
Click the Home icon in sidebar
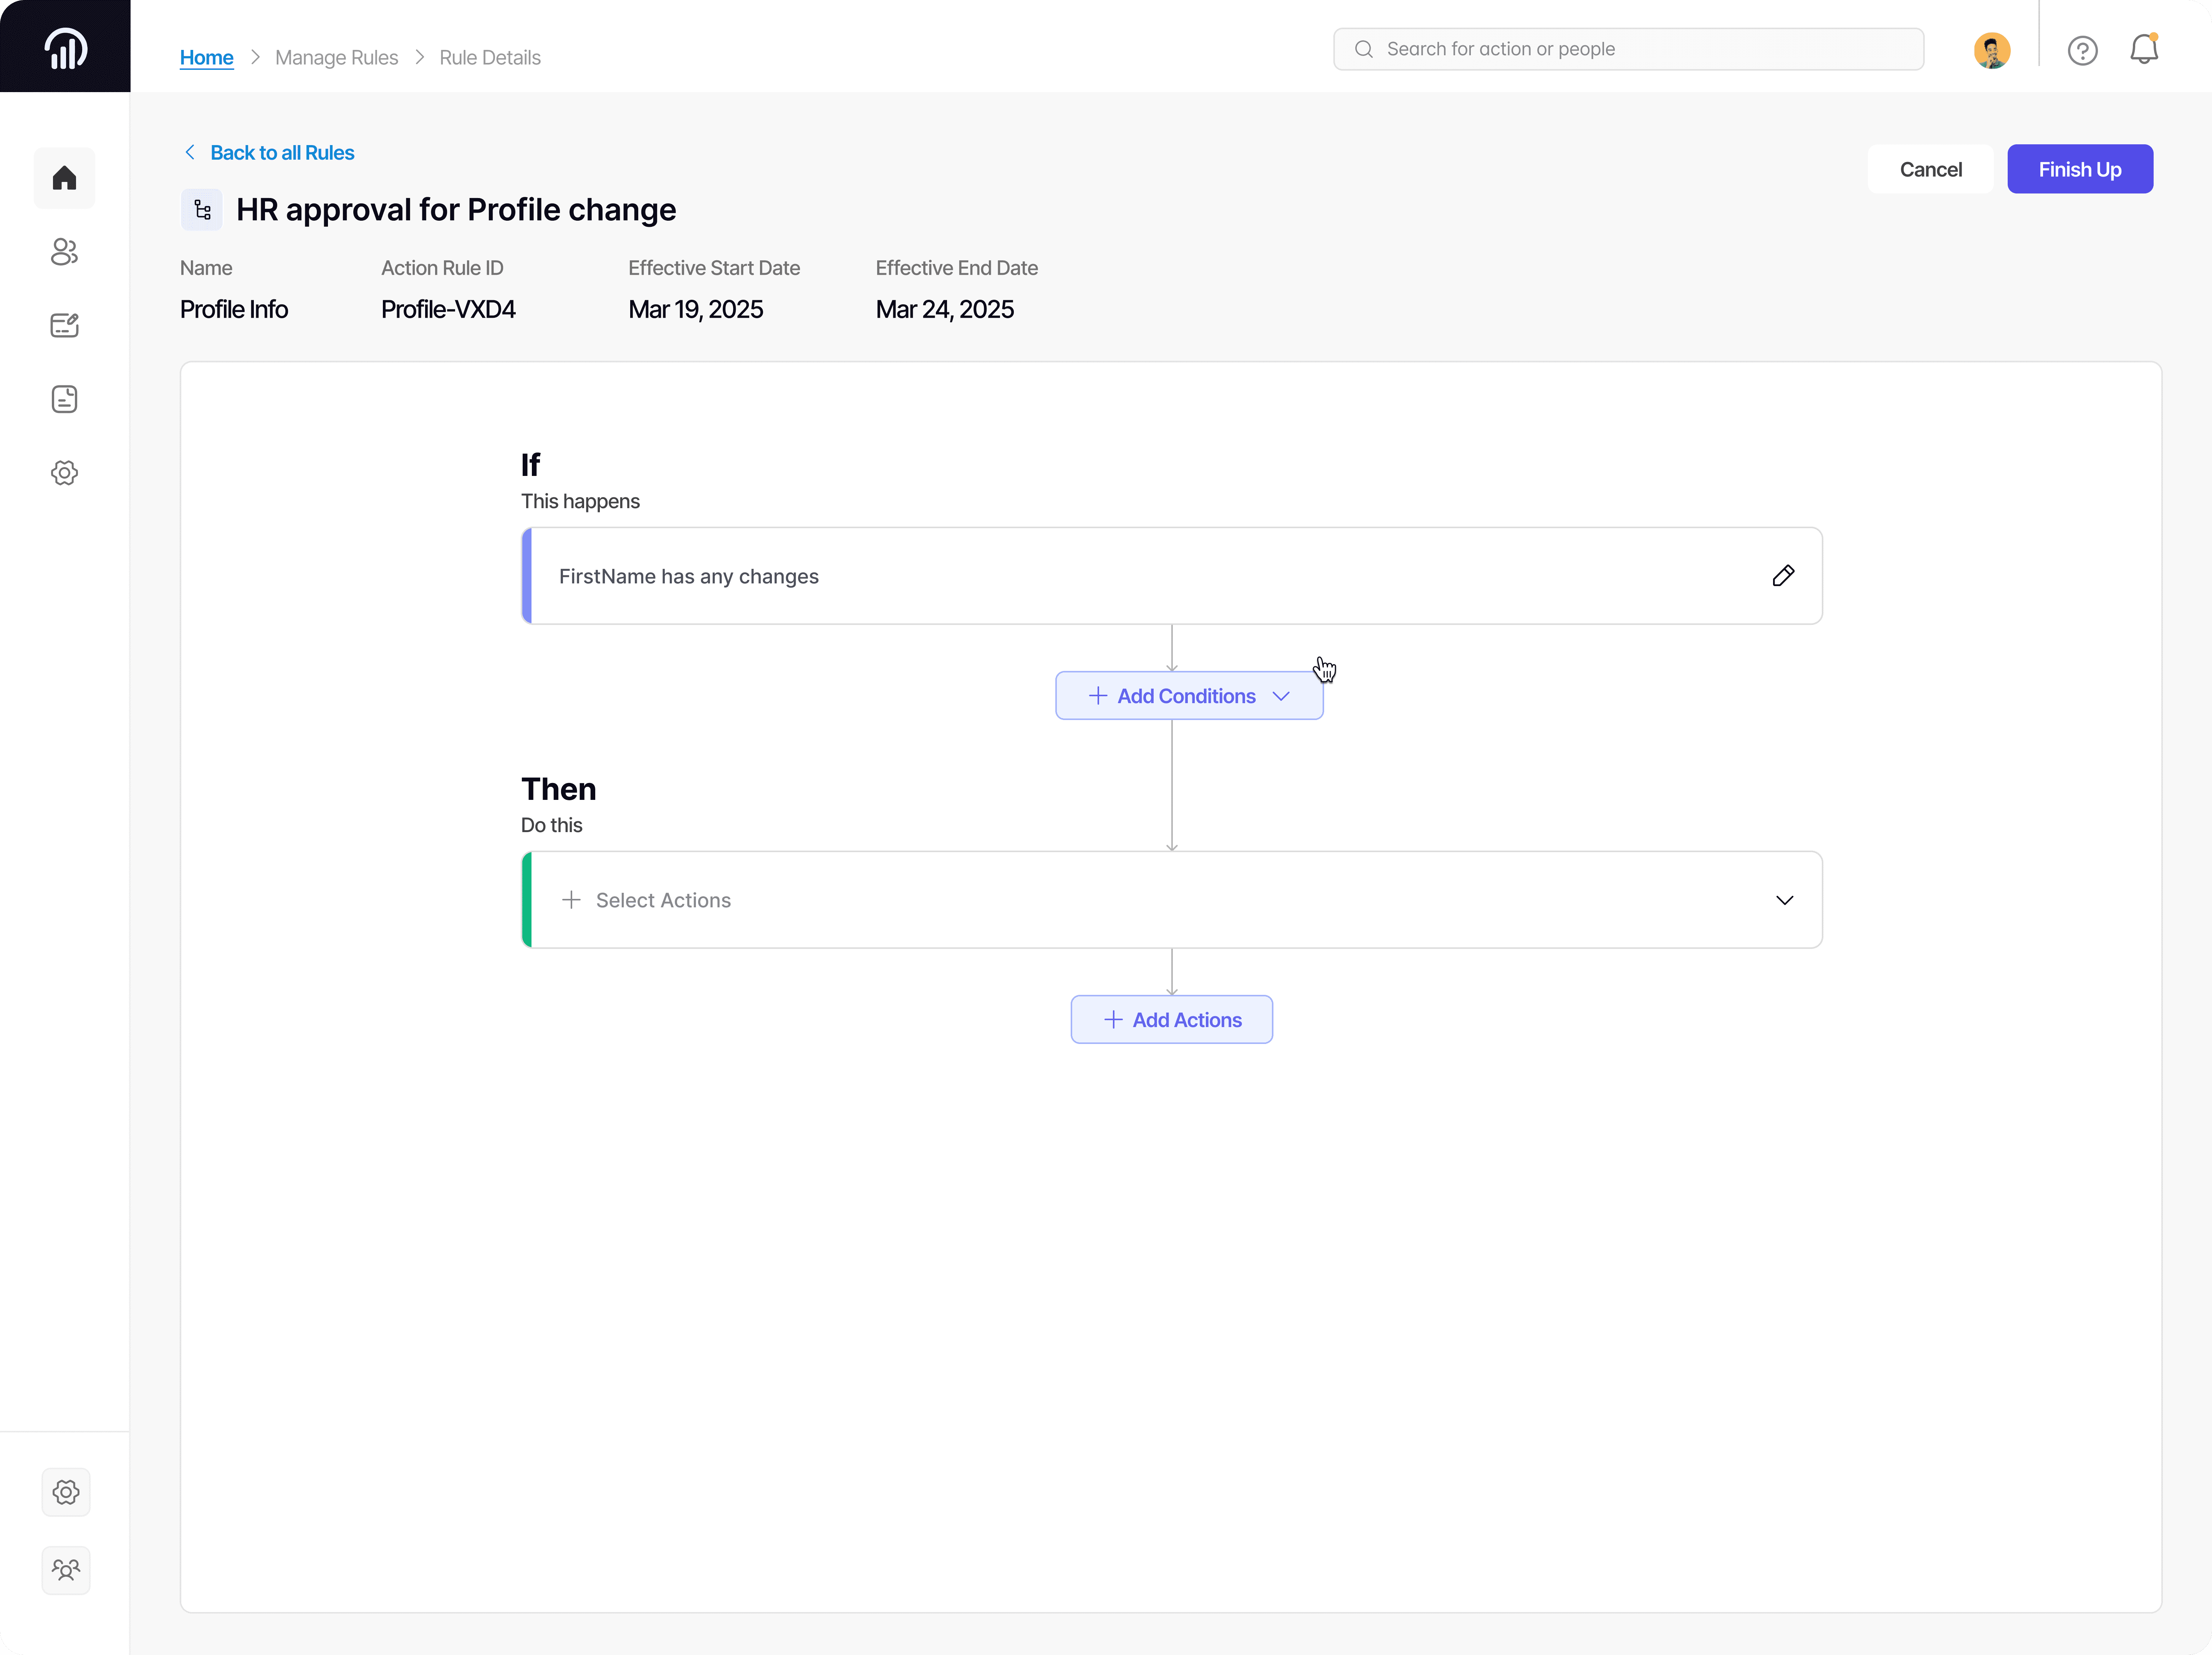[64, 178]
